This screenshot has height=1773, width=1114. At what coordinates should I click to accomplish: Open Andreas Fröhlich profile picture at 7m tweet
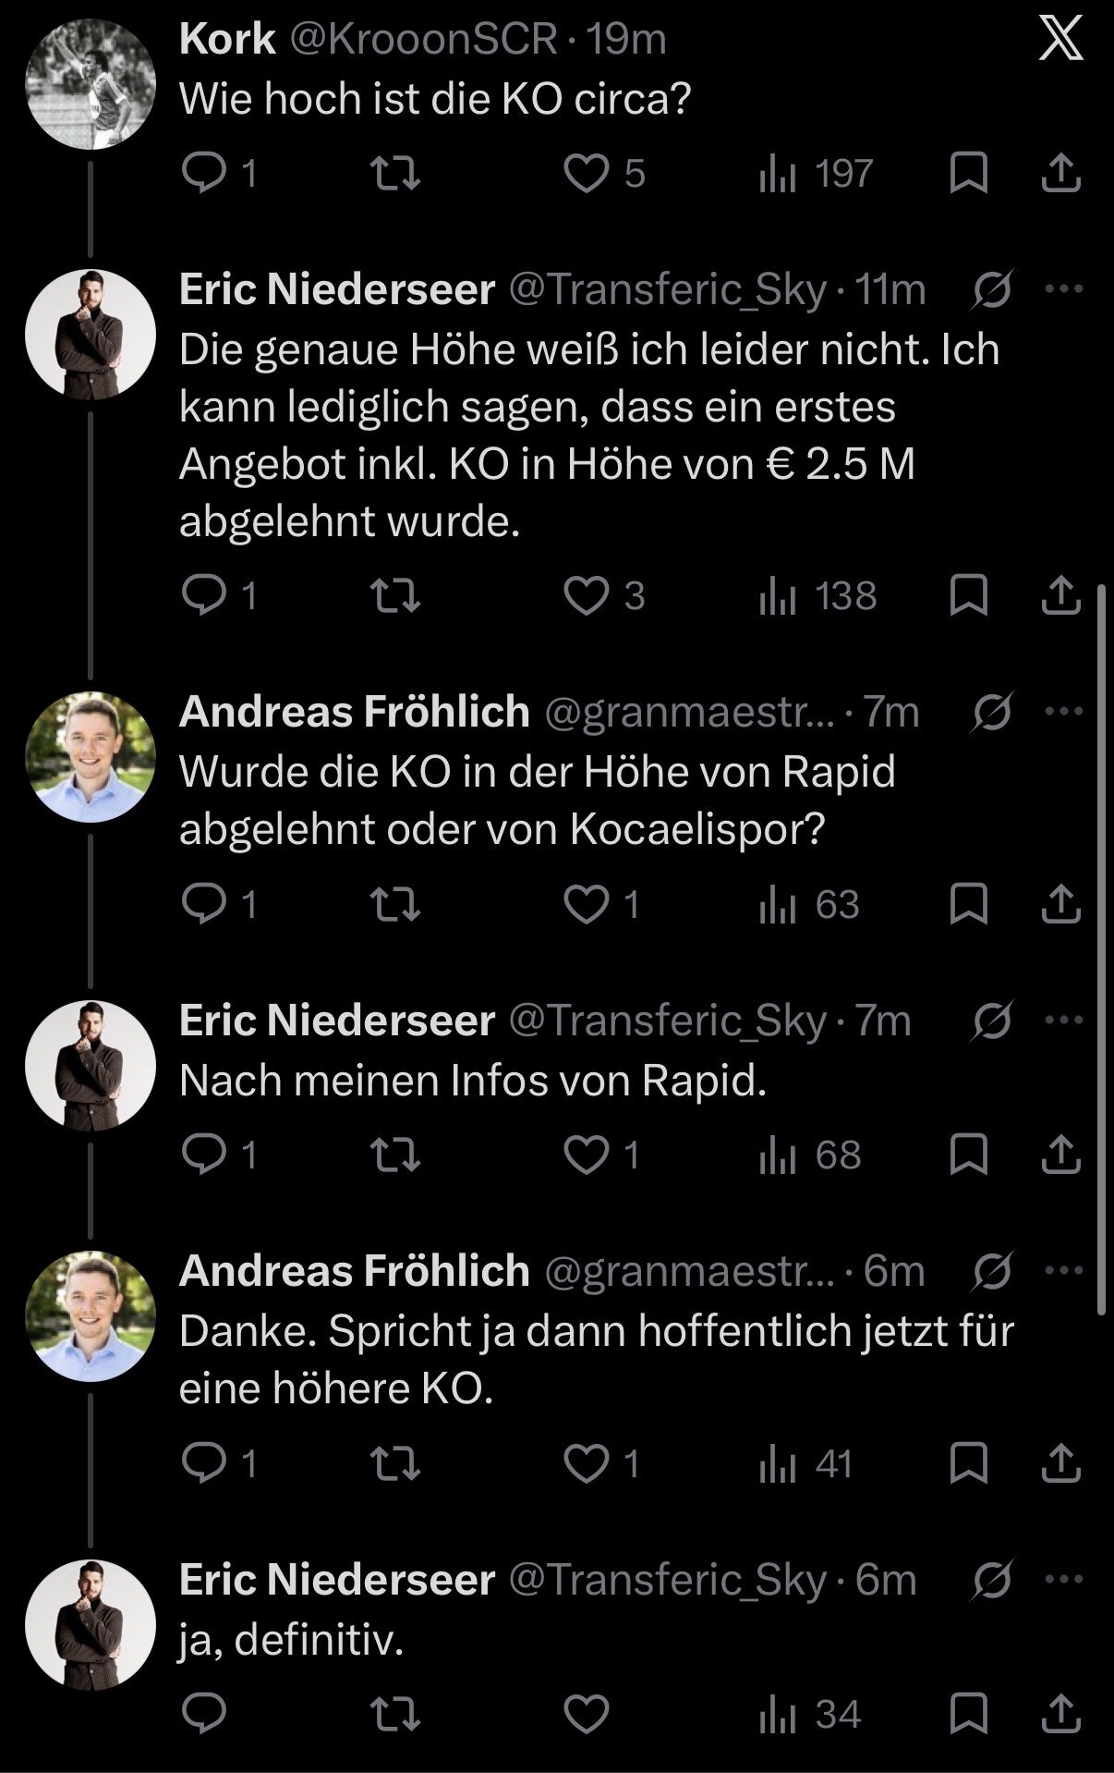(91, 756)
